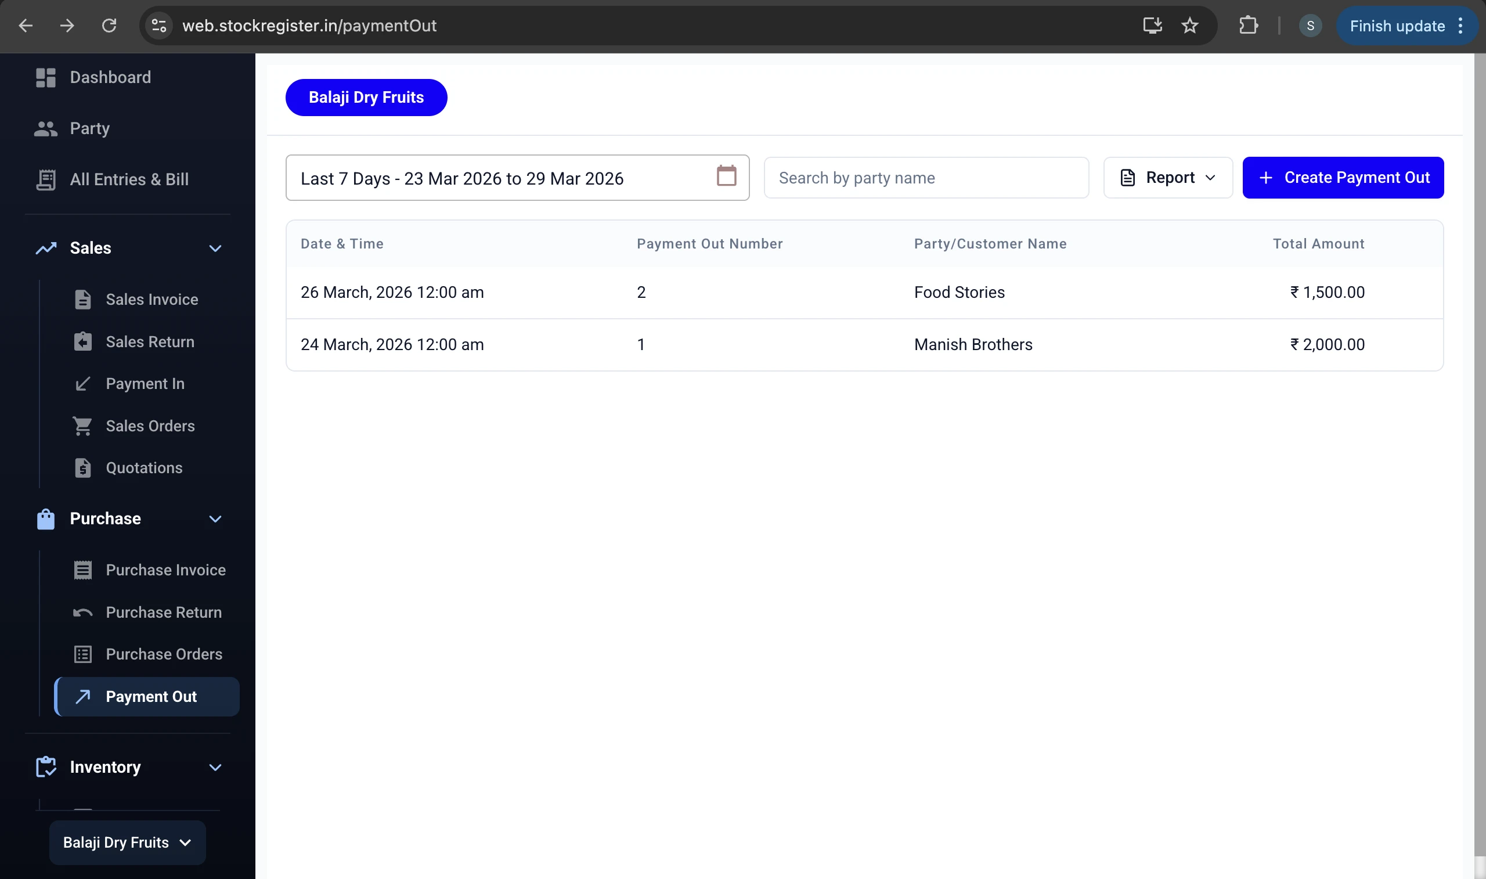Screen dimensions: 1486x879
Task: Open All Entries & Bill
Action: click(x=129, y=179)
